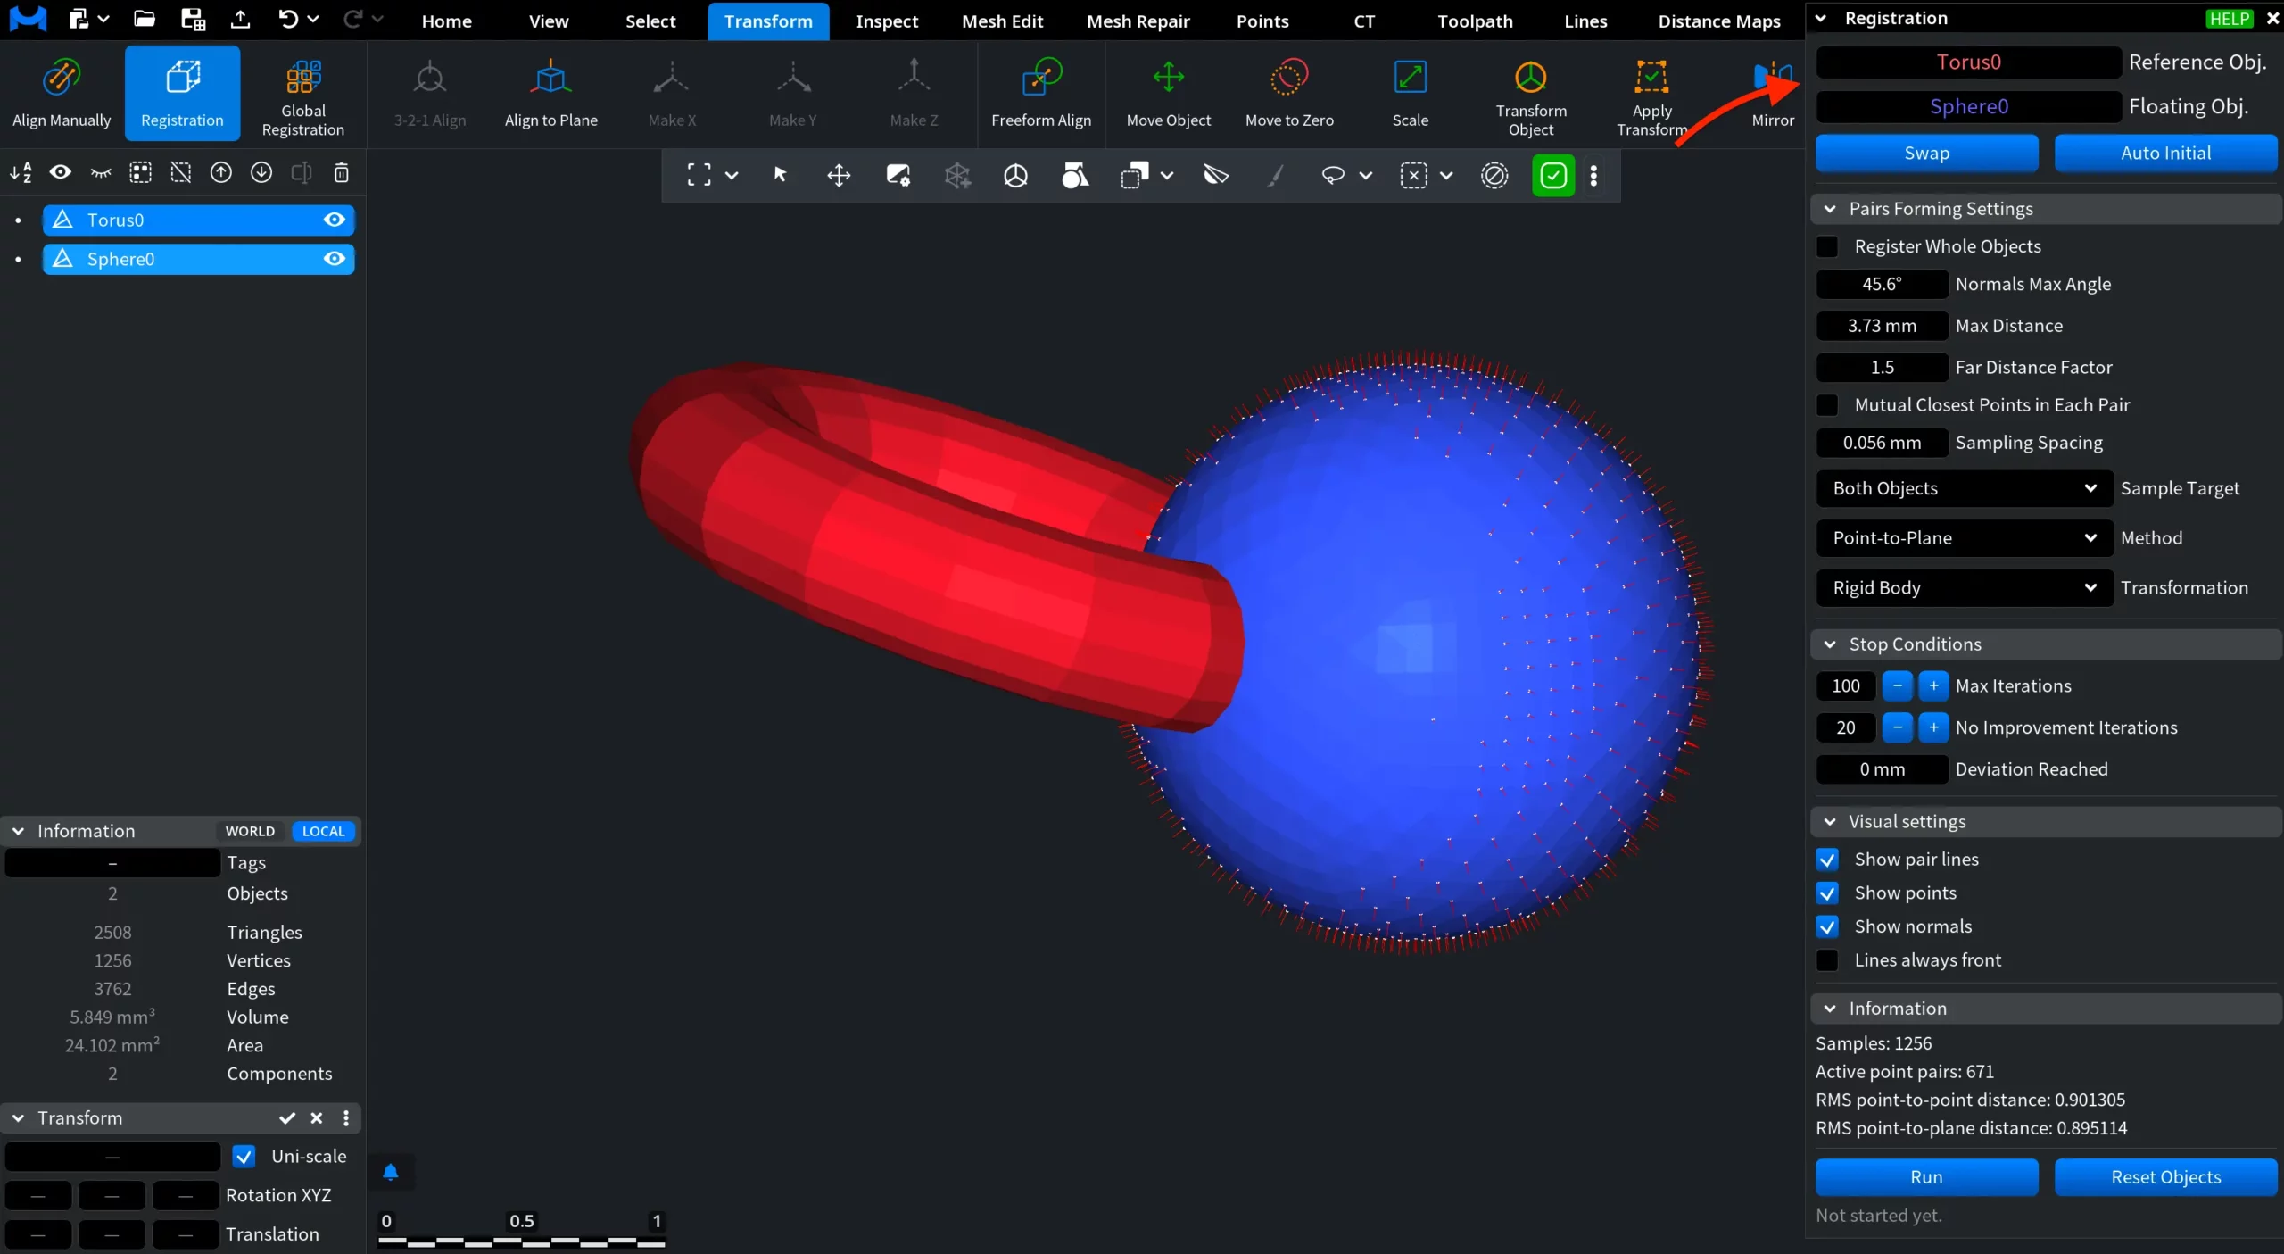Uncheck Show pair lines

(x=1827, y=860)
